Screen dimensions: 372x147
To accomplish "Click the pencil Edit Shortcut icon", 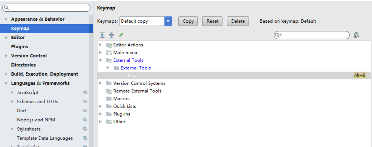I will coord(121,35).
